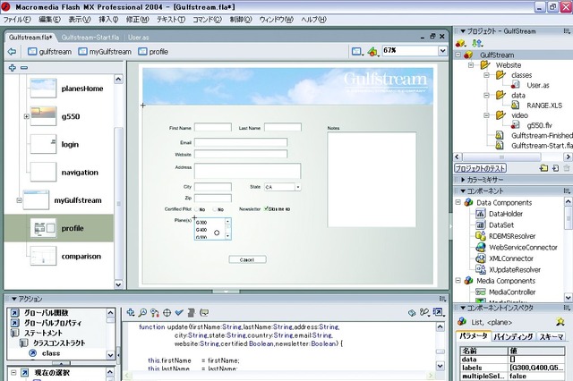Collapse the Data Components group
573x381 pixels.
(458, 202)
